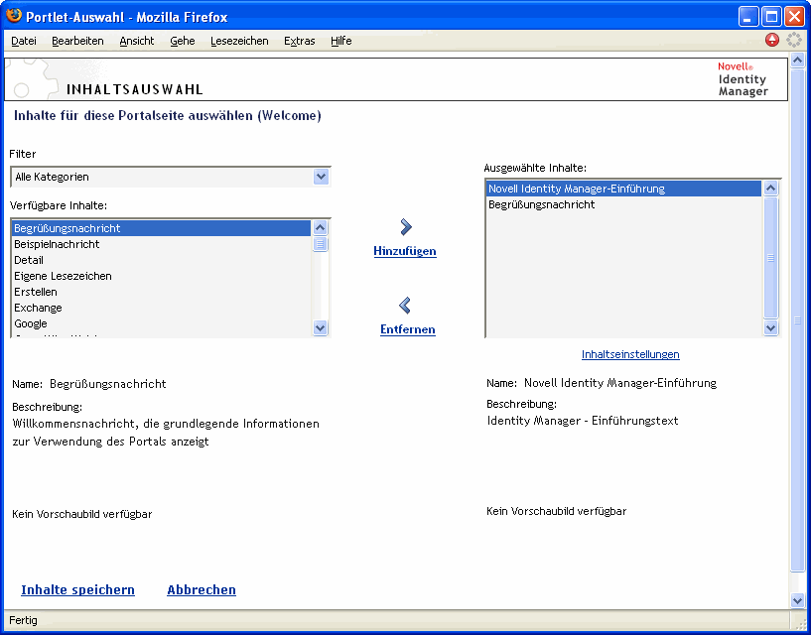Screen dimensions: 811x635
Task: Select Erstellen in available list
Action: 162,292
